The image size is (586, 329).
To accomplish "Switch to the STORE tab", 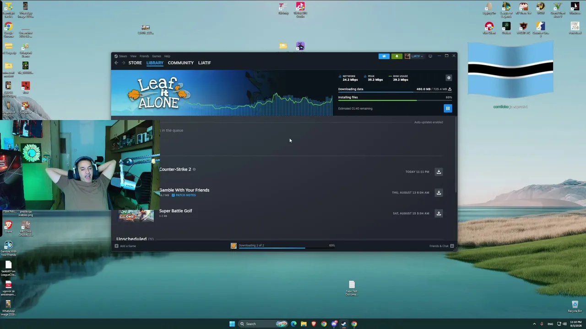I will tap(135, 63).
